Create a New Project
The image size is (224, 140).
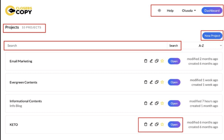(x=212, y=36)
